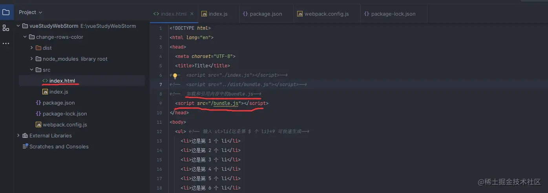
Task: Click the html lang="en" tag
Action: click(x=192, y=38)
